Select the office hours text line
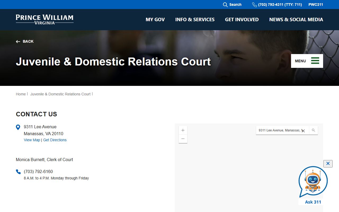The width and height of the screenshot is (339, 212). (x=56, y=178)
